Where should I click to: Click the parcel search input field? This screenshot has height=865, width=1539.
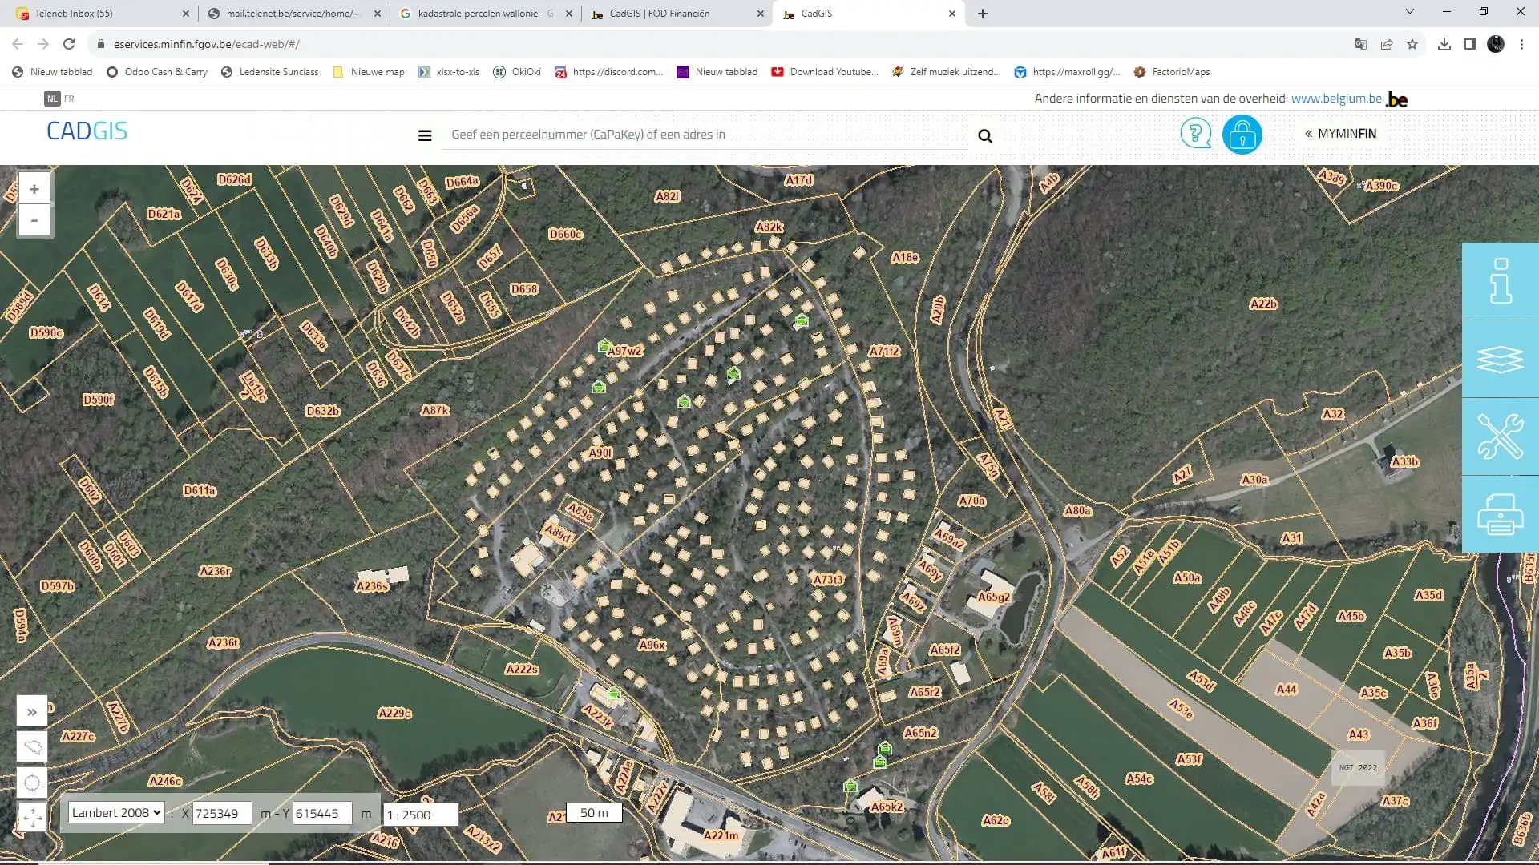tap(705, 135)
